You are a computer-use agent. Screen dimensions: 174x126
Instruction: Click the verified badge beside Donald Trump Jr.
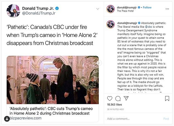[x=56, y=8]
